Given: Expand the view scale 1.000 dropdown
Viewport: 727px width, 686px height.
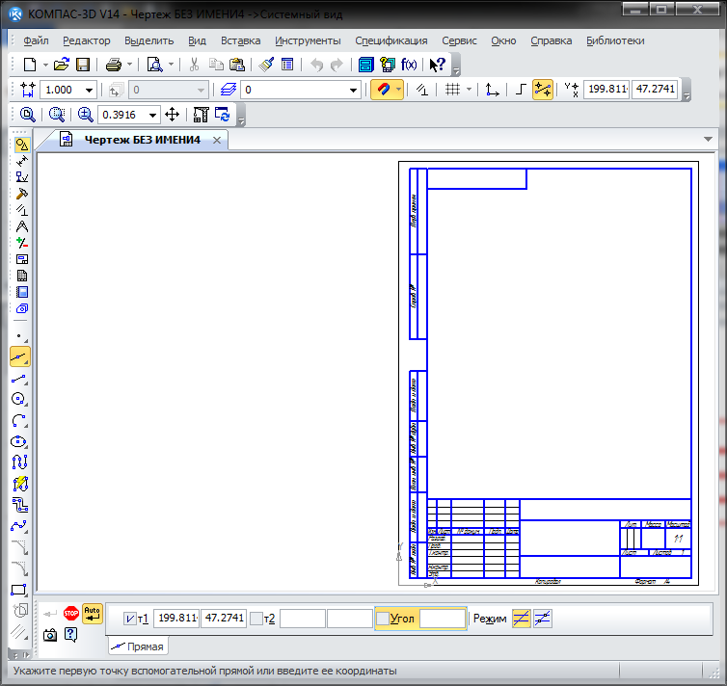Looking at the screenshot, I should click(90, 90).
